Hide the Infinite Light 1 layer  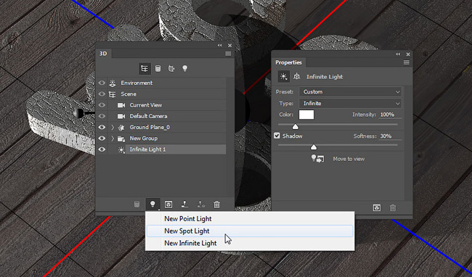point(102,149)
